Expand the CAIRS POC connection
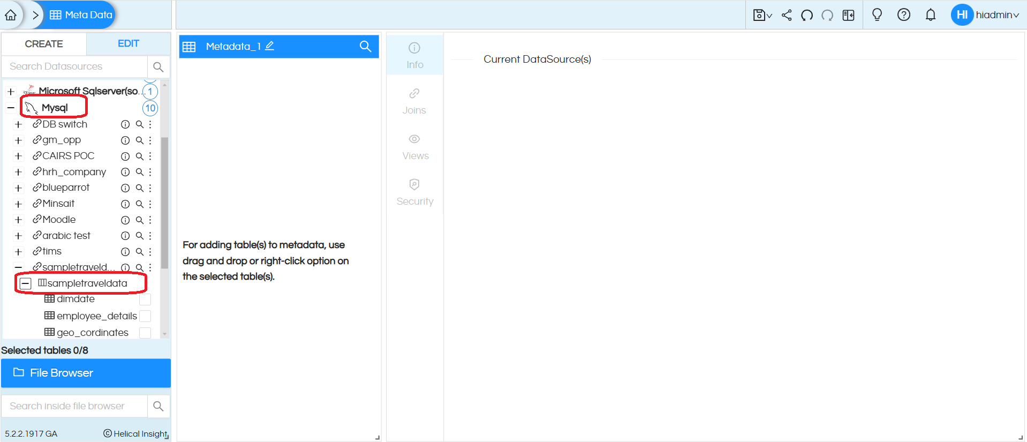 19,156
